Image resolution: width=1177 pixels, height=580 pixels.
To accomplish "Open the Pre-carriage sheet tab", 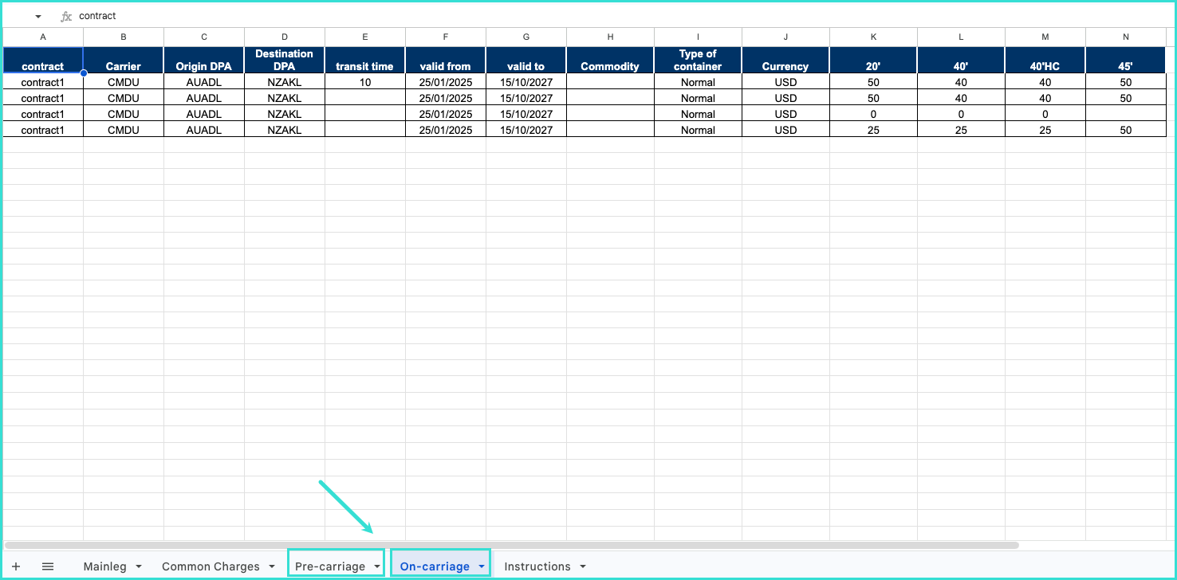I will [329, 566].
